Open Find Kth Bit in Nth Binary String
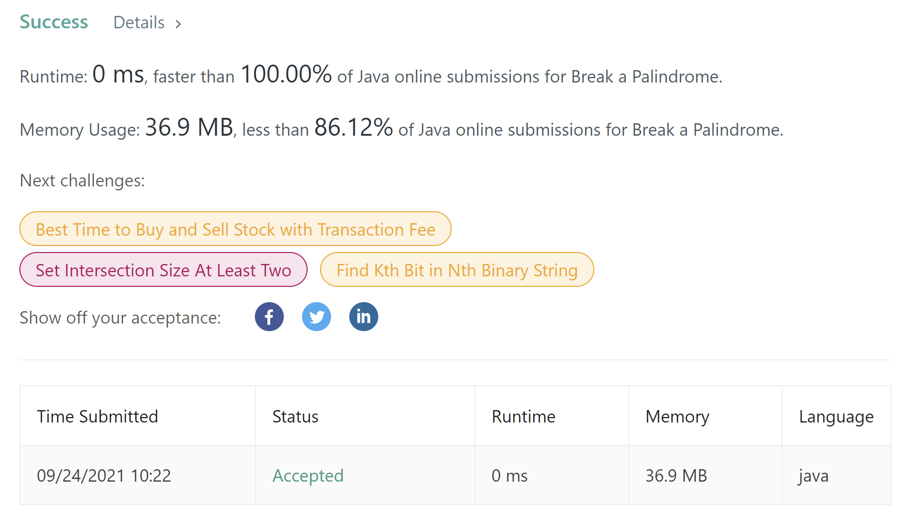The height and width of the screenshot is (509, 897). 457,270
